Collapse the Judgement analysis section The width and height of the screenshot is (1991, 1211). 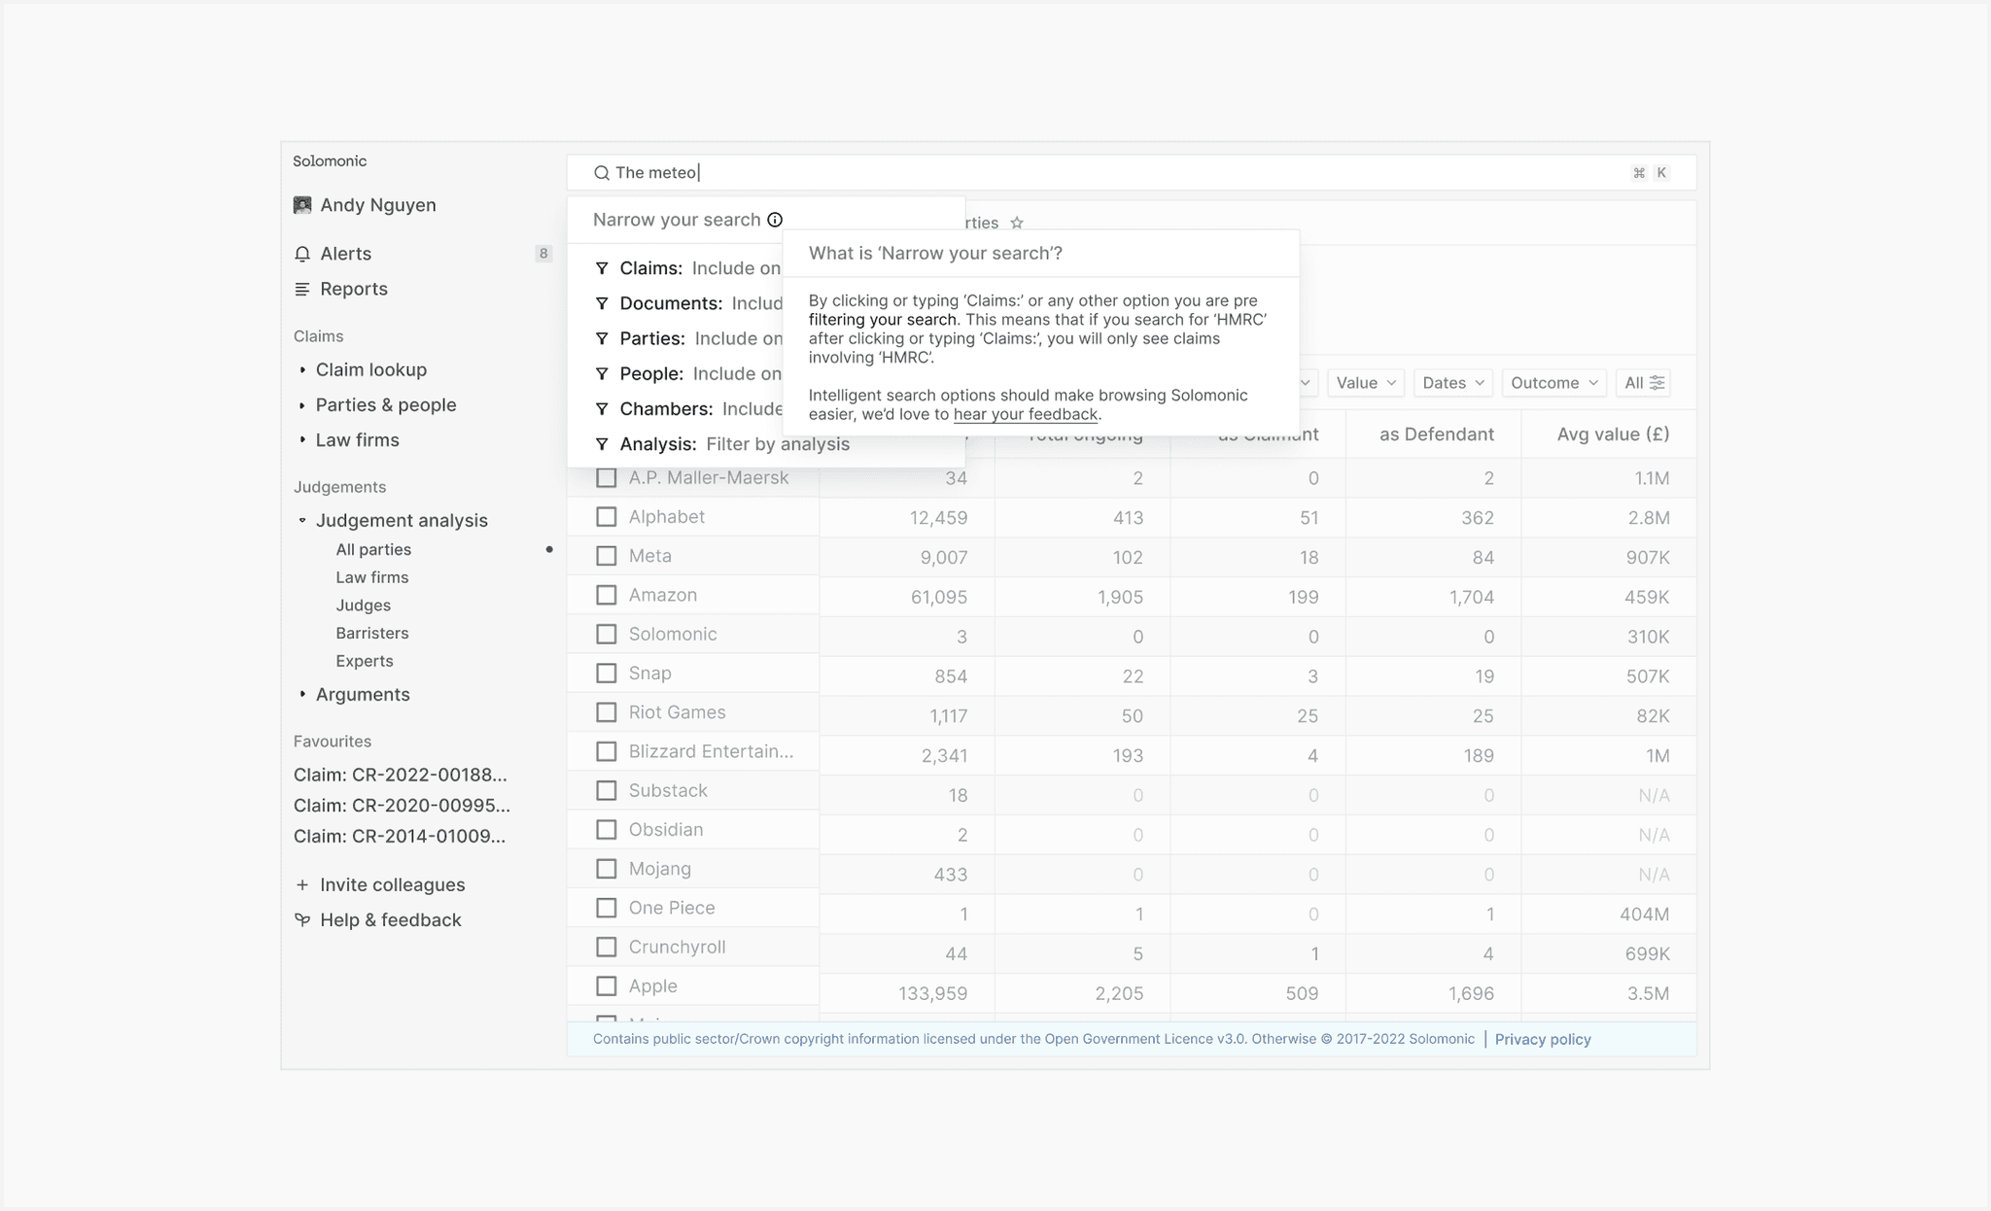302,520
